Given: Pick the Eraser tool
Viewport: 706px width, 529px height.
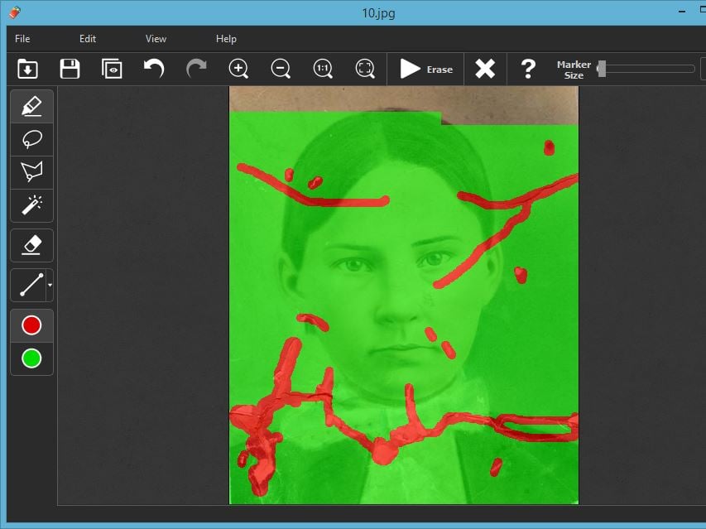Looking at the screenshot, I should (x=31, y=245).
